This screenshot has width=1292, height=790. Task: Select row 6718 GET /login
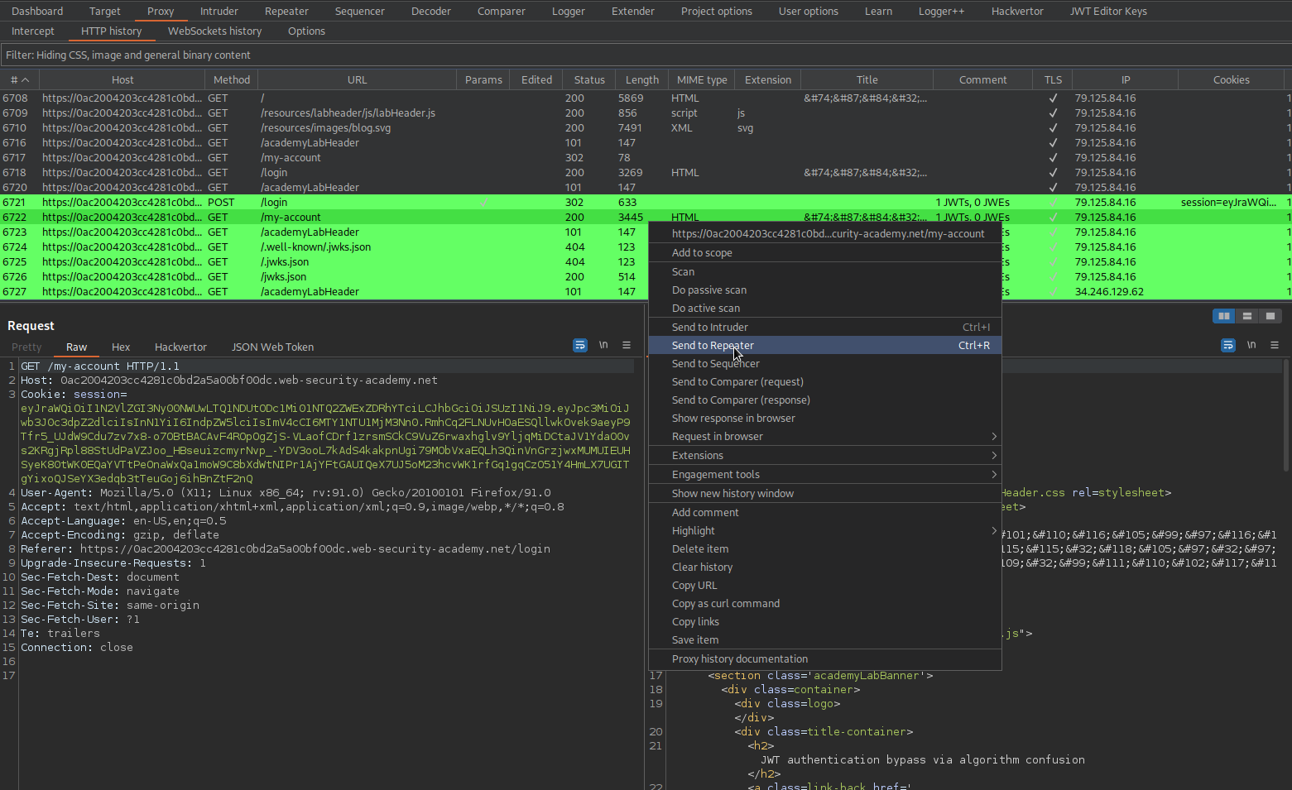(x=646, y=173)
